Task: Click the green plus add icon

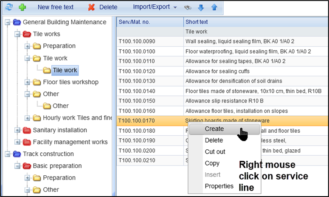Action: tap(22, 7)
